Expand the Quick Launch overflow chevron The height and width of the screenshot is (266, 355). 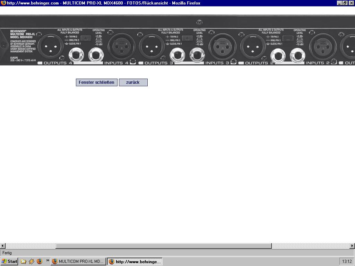click(47, 260)
